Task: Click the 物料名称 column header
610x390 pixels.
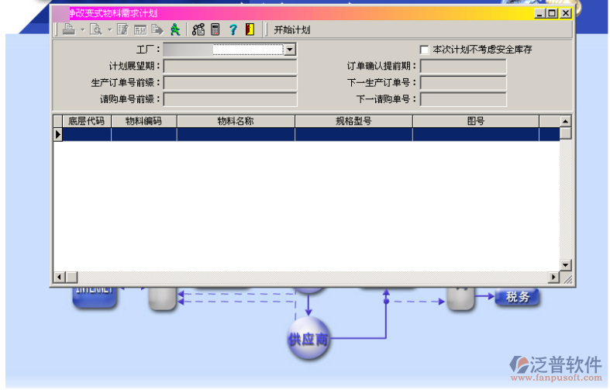Action: coord(236,121)
